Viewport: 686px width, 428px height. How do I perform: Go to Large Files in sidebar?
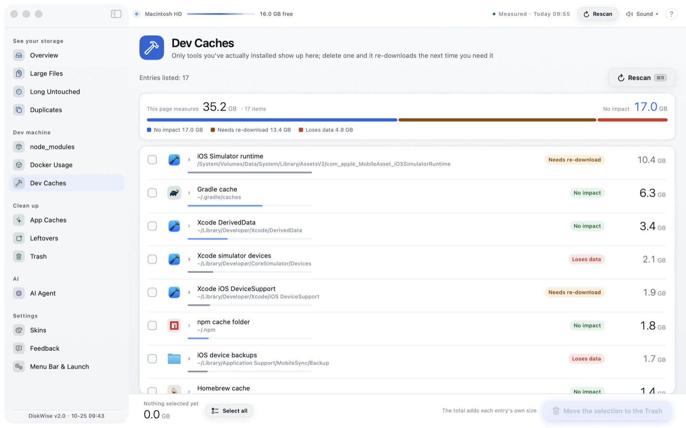(66, 74)
